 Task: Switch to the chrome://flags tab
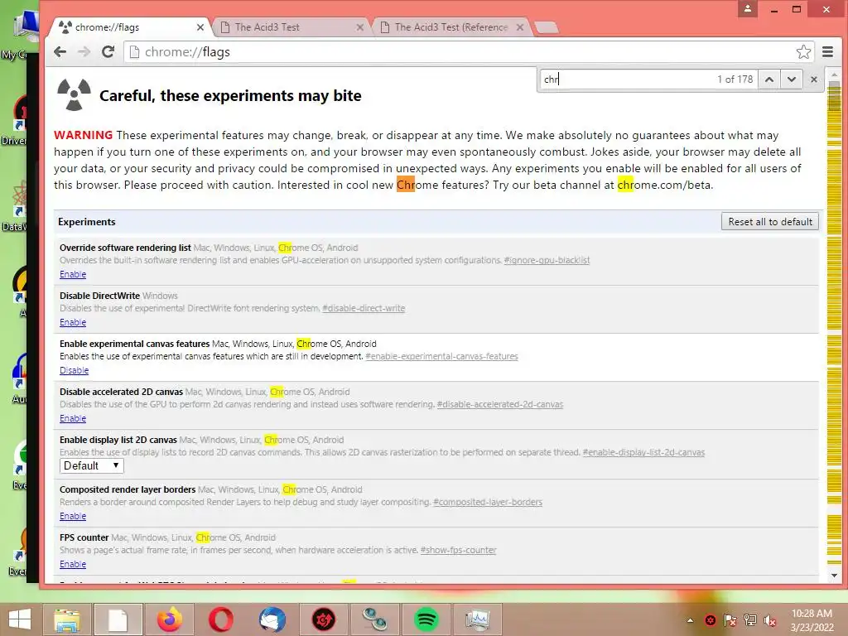[130, 27]
